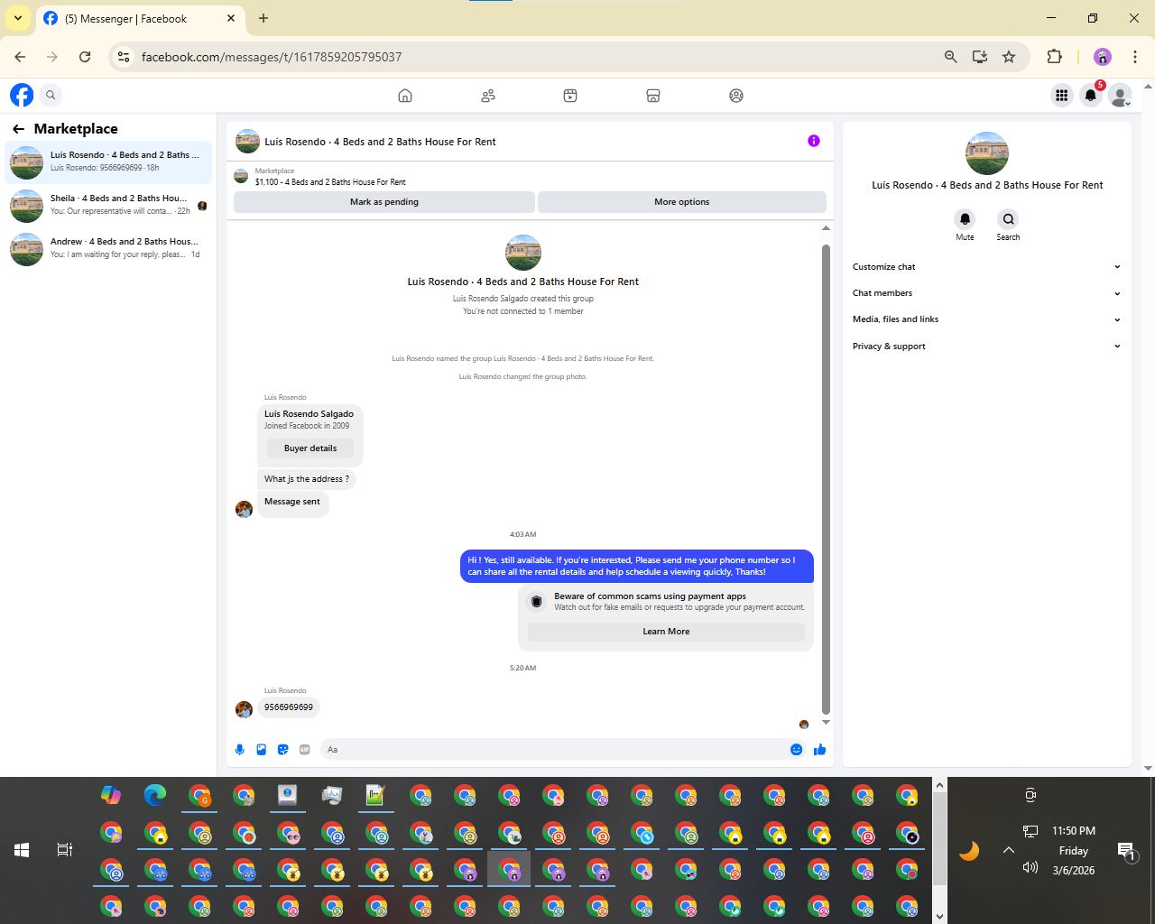Open Chrome tab search dropdown
This screenshot has height=924, width=1155.
pyautogui.click(x=18, y=18)
